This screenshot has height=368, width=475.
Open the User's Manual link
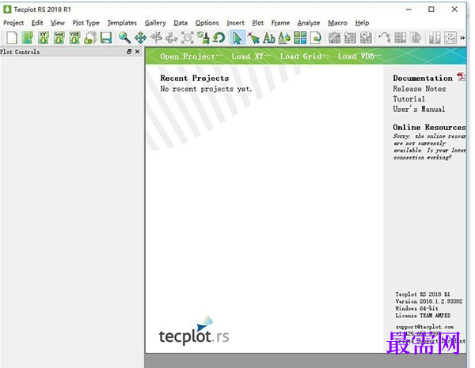[419, 109]
